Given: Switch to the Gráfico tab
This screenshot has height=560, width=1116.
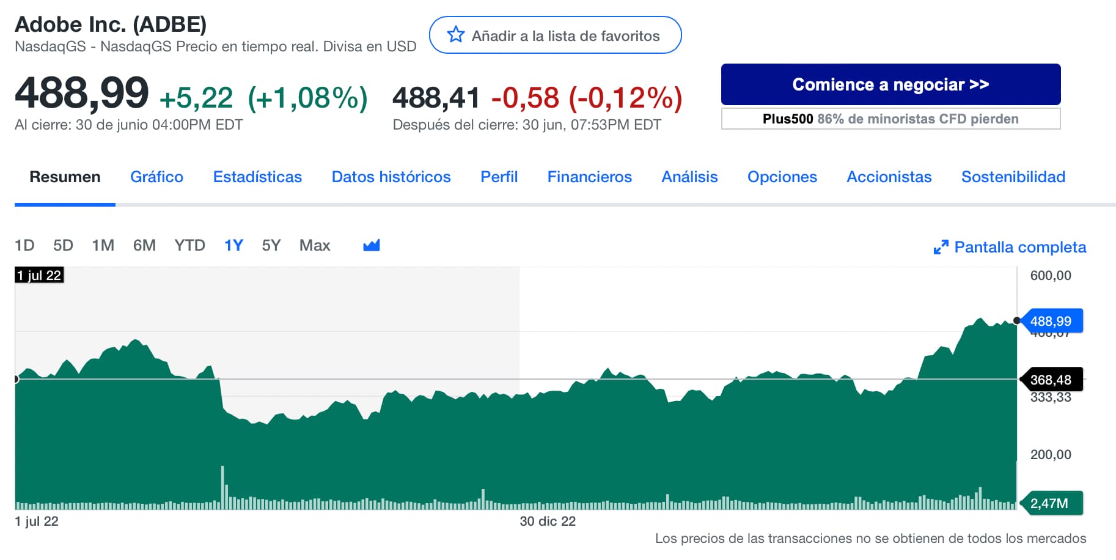Looking at the screenshot, I should [156, 177].
